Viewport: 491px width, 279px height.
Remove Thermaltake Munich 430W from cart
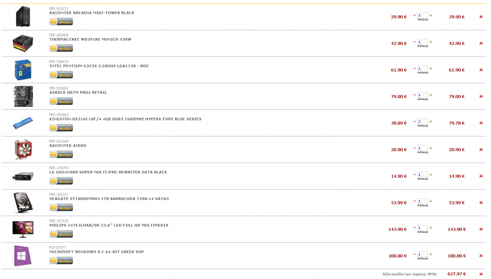click(x=481, y=43)
